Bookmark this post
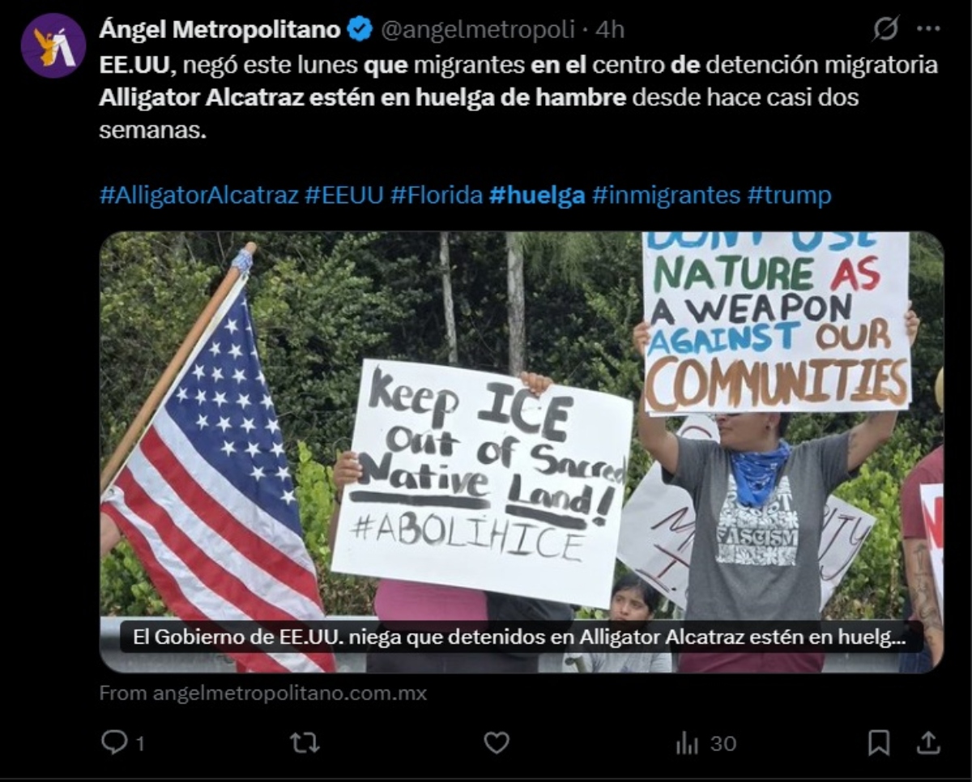This screenshot has width=972, height=782. [x=879, y=742]
